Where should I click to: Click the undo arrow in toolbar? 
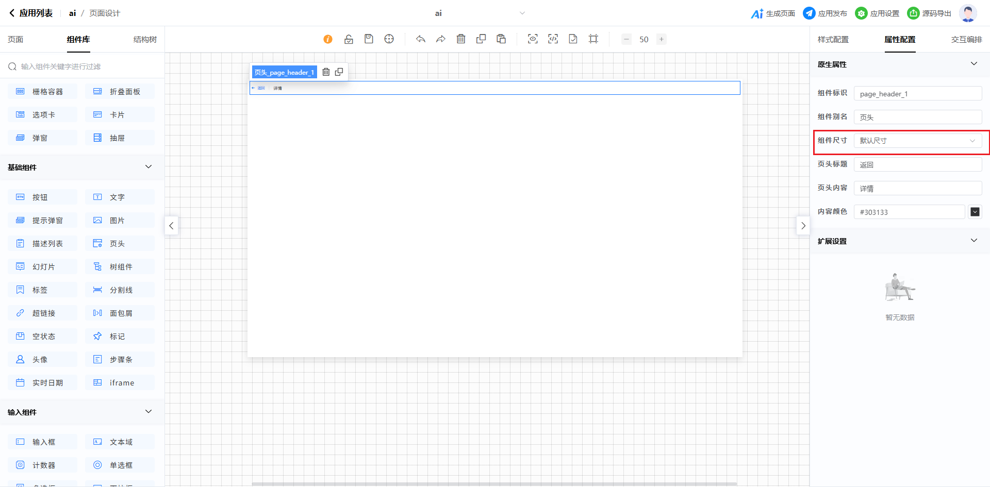[x=421, y=39]
